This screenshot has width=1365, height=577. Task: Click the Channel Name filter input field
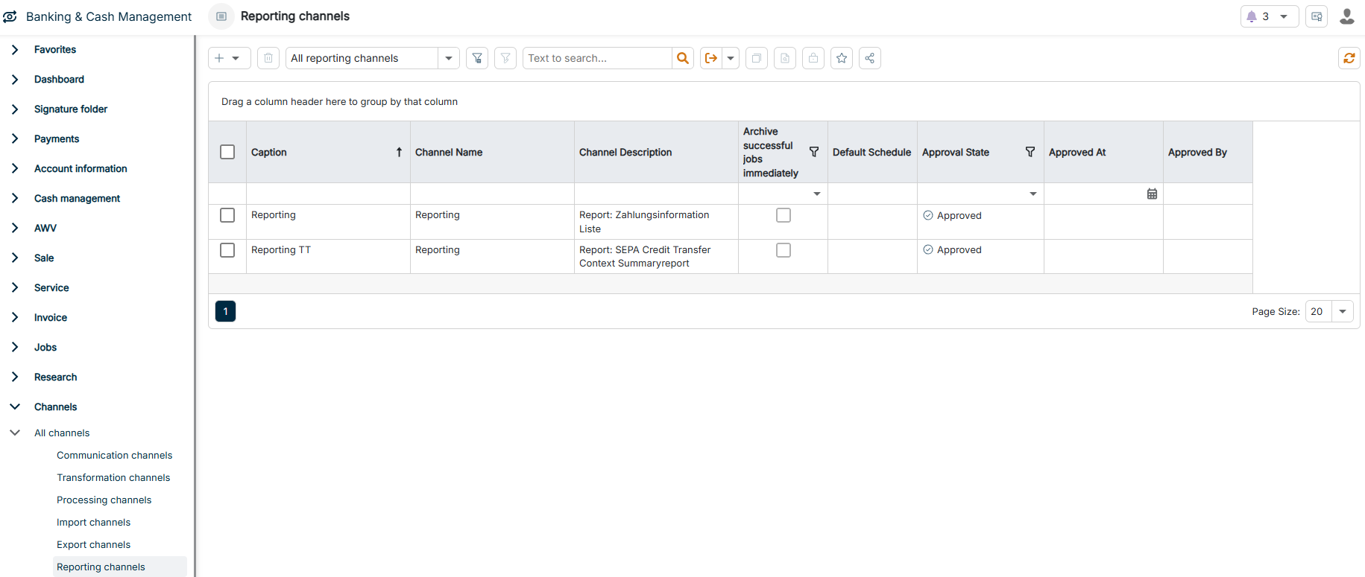click(492, 194)
